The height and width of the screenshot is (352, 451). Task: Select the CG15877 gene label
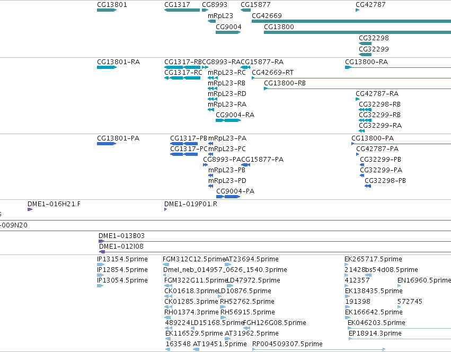255,5
